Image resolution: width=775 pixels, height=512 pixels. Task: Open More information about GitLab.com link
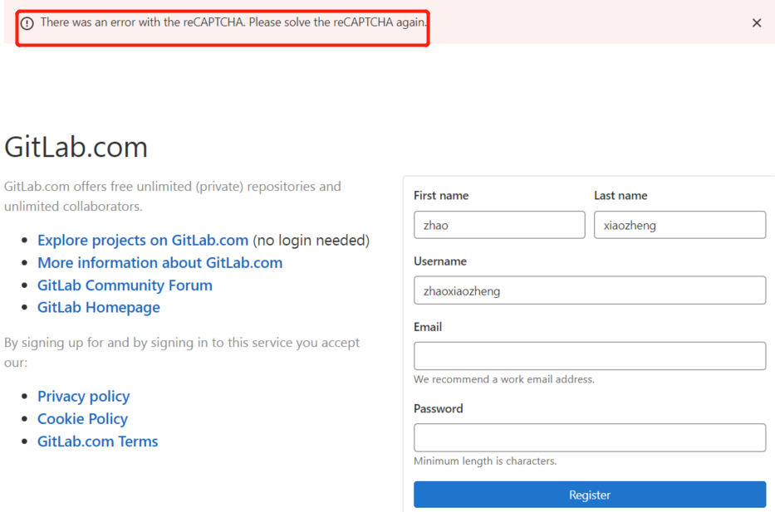tap(160, 263)
